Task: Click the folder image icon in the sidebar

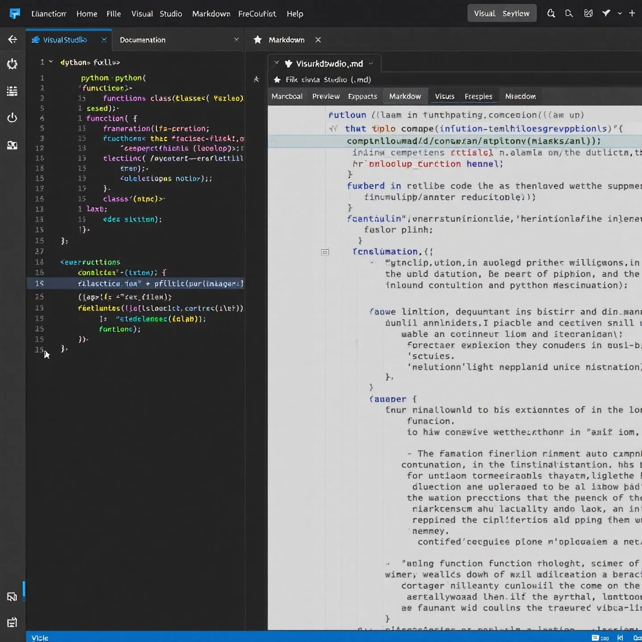Action: coord(12,145)
